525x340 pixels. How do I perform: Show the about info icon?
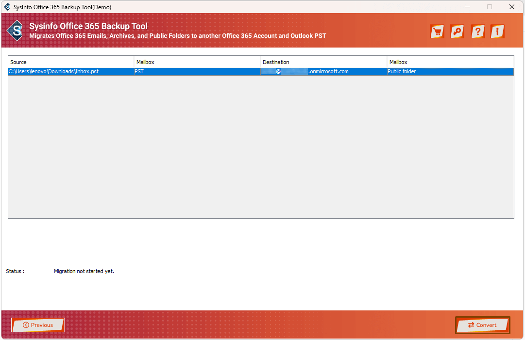click(x=497, y=32)
